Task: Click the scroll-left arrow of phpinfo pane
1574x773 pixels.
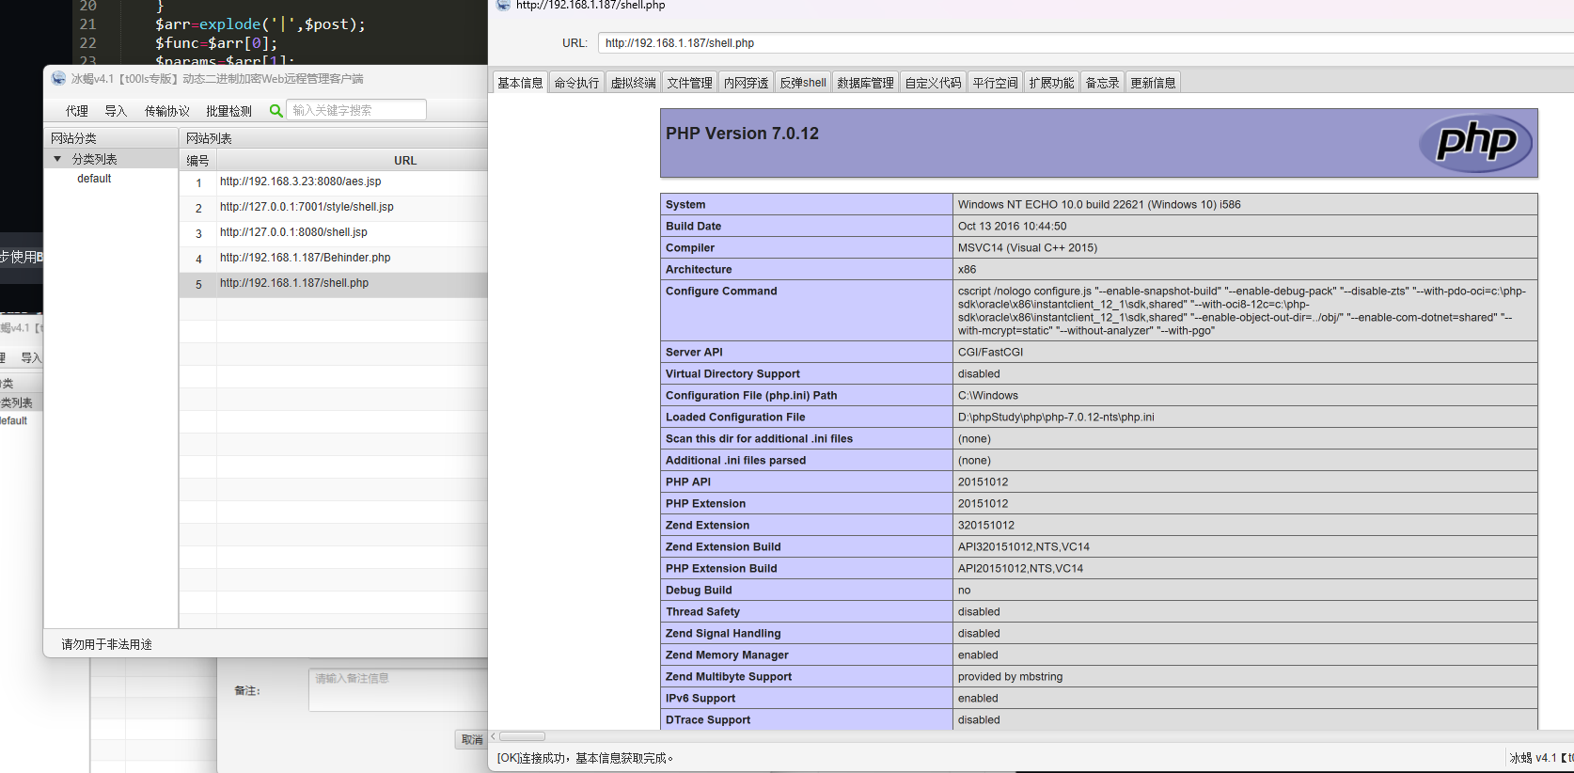Action: coord(493,736)
